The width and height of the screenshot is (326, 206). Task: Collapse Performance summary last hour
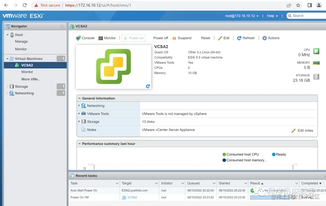(79, 144)
